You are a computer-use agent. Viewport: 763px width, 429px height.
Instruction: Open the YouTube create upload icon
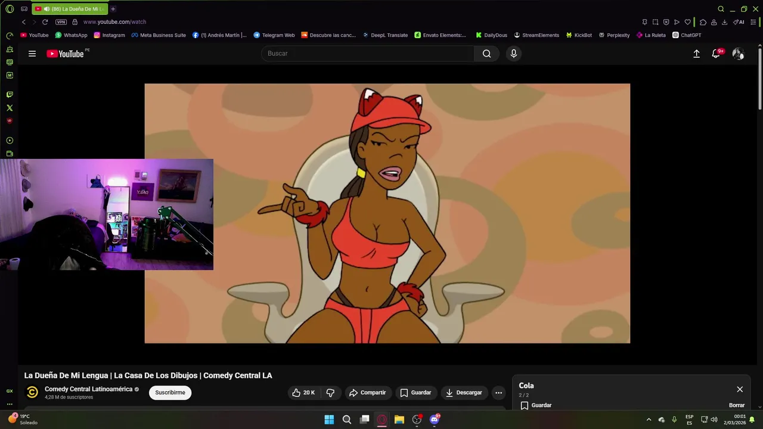click(696, 54)
